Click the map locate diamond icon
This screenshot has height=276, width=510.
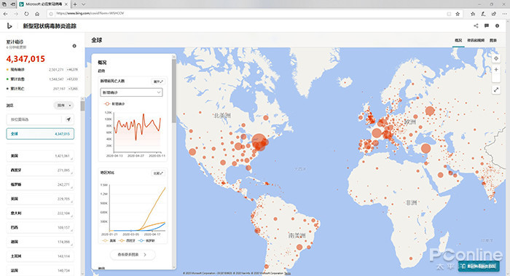coord(496,58)
